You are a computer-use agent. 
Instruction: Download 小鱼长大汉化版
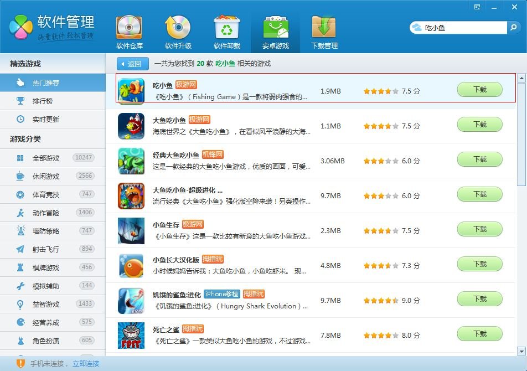(479, 265)
